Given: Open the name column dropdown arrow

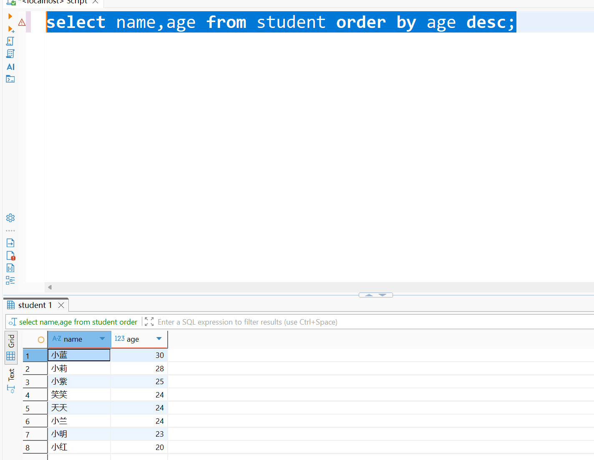Looking at the screenshot, I should pos(102,339).
